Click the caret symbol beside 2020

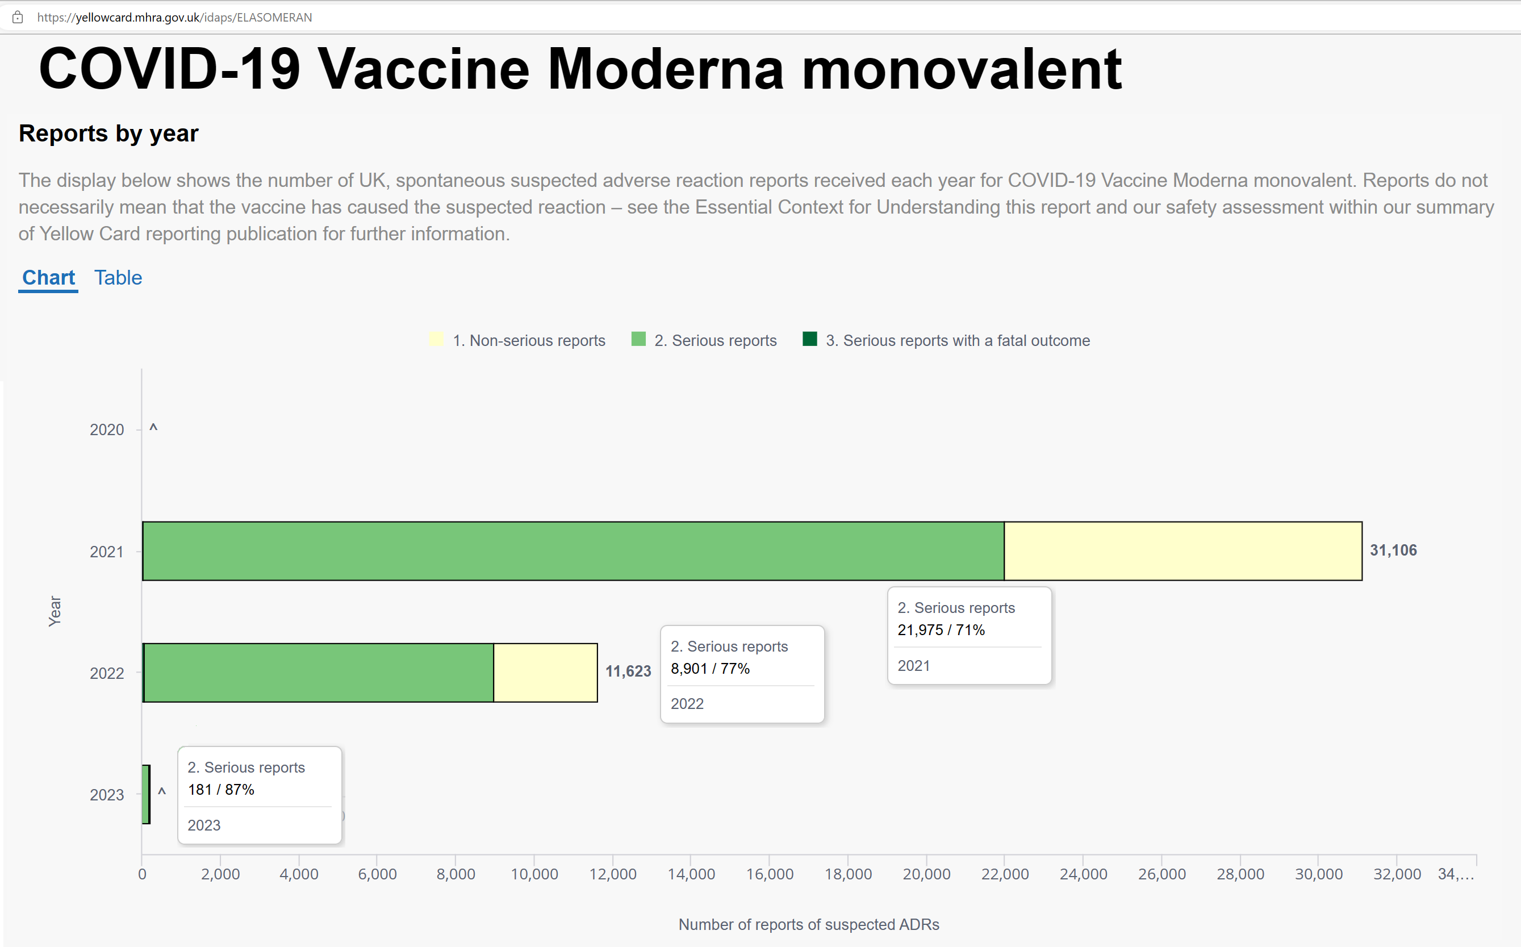pos(153,428)
